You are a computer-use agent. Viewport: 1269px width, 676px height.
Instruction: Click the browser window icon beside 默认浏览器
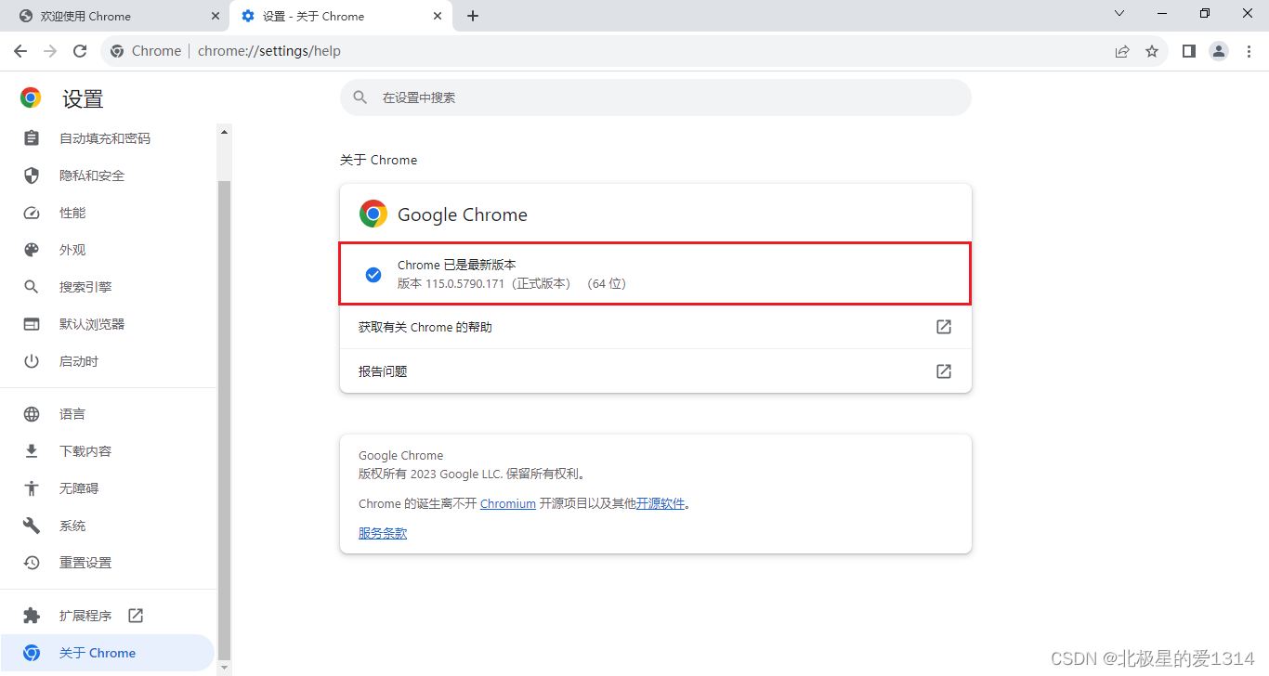[x=32, y=324]
